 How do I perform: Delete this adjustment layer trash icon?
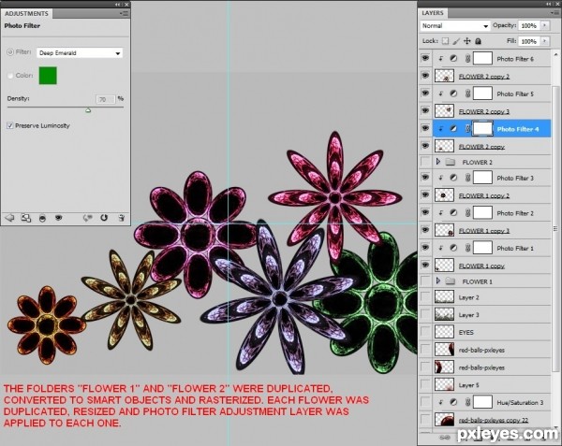[x=121, y=218]
